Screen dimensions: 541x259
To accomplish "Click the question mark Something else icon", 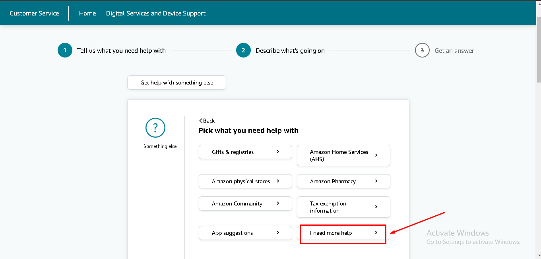I will (155, 128).
